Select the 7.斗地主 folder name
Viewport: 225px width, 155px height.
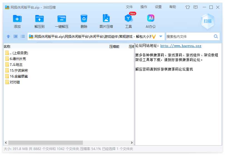[16, 65]
